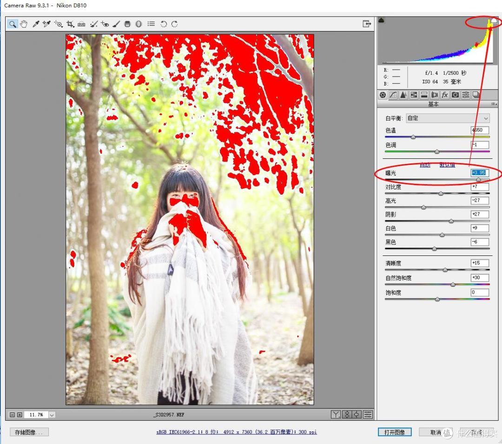This screenshot has height=444, width=502.
Task: Open the Lens Corrections panel tab
Action: [x=435, y=95]
